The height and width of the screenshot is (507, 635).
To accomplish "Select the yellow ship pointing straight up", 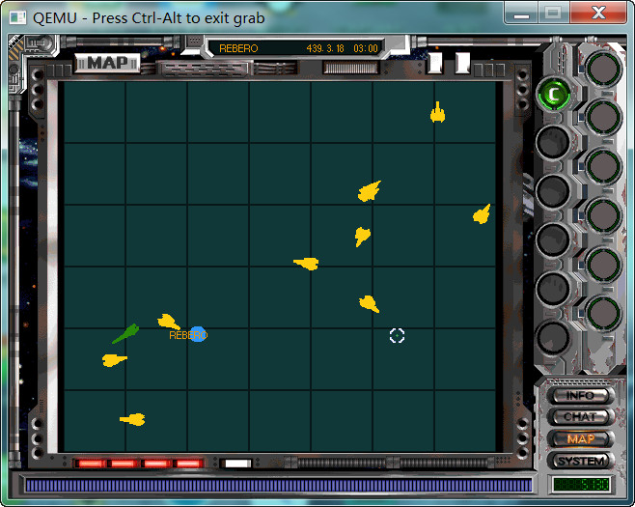I will (437, 112).
